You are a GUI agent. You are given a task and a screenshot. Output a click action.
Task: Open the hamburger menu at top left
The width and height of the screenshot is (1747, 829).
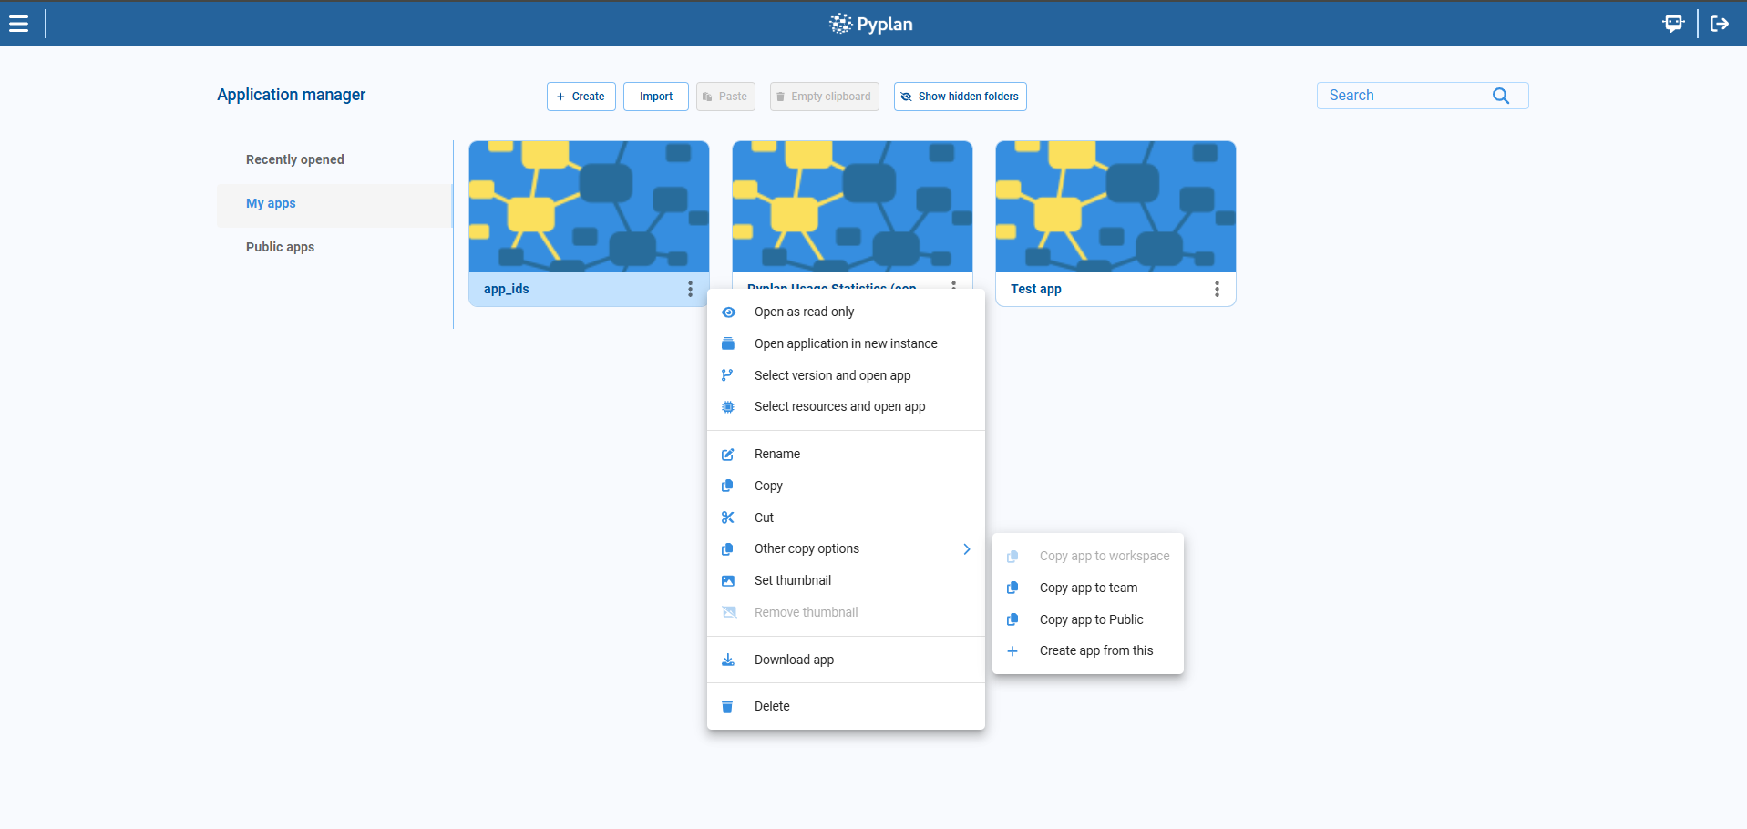[x=18, y=24]
